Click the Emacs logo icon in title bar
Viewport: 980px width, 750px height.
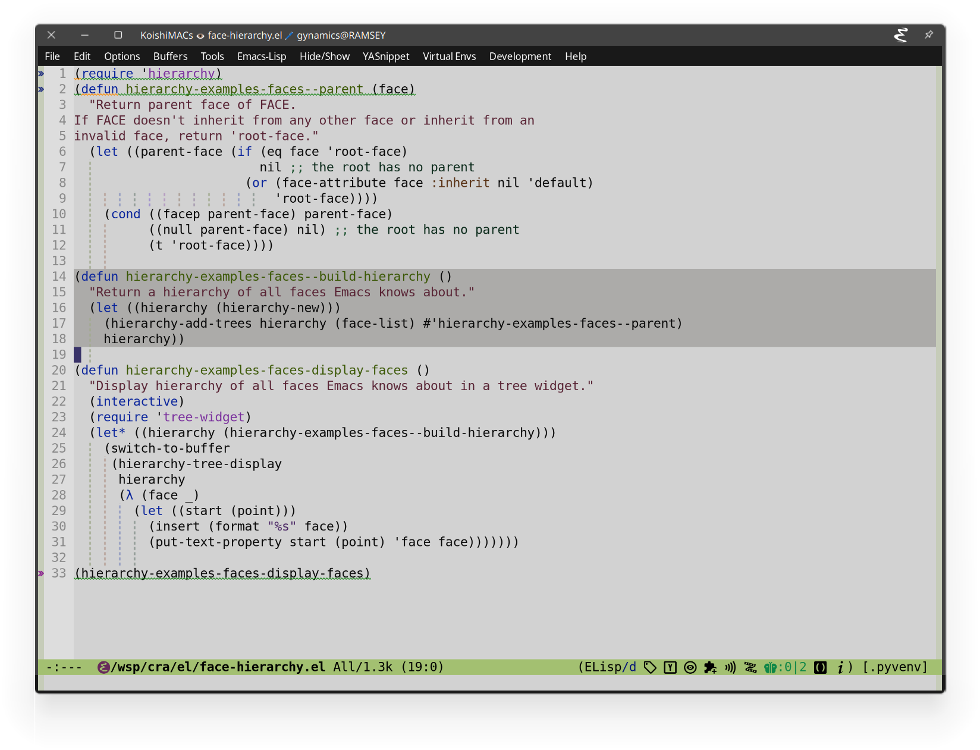coord(901,35)
